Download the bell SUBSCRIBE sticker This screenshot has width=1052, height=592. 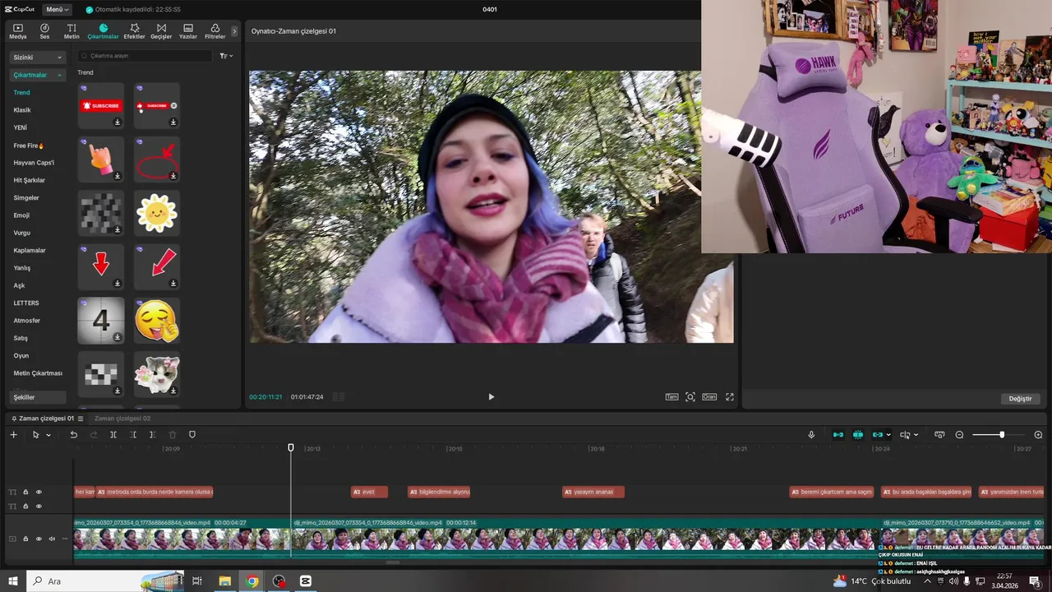[x=118, y=123]
